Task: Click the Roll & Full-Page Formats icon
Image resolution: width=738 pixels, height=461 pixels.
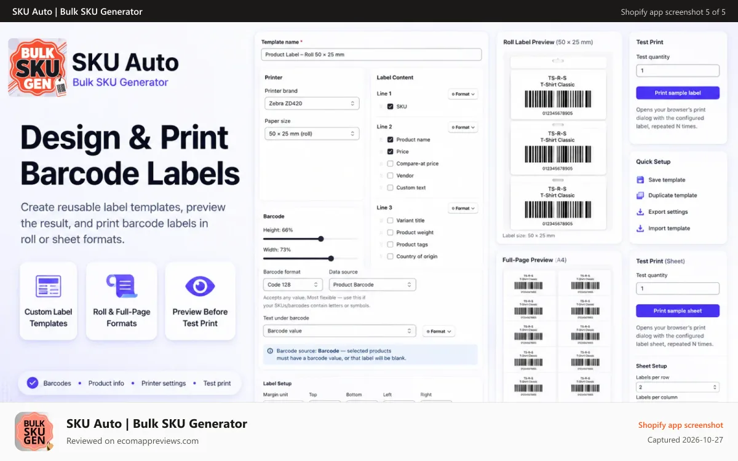Action: click(121, 286)
